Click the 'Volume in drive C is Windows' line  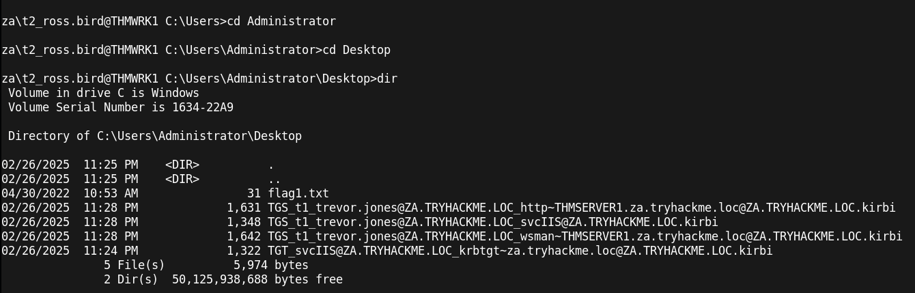point(104,93)
